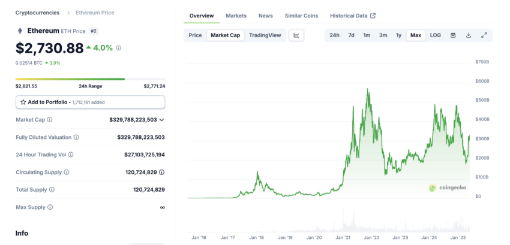Click info icon next to Max Supply

click(x=50, y=207)
